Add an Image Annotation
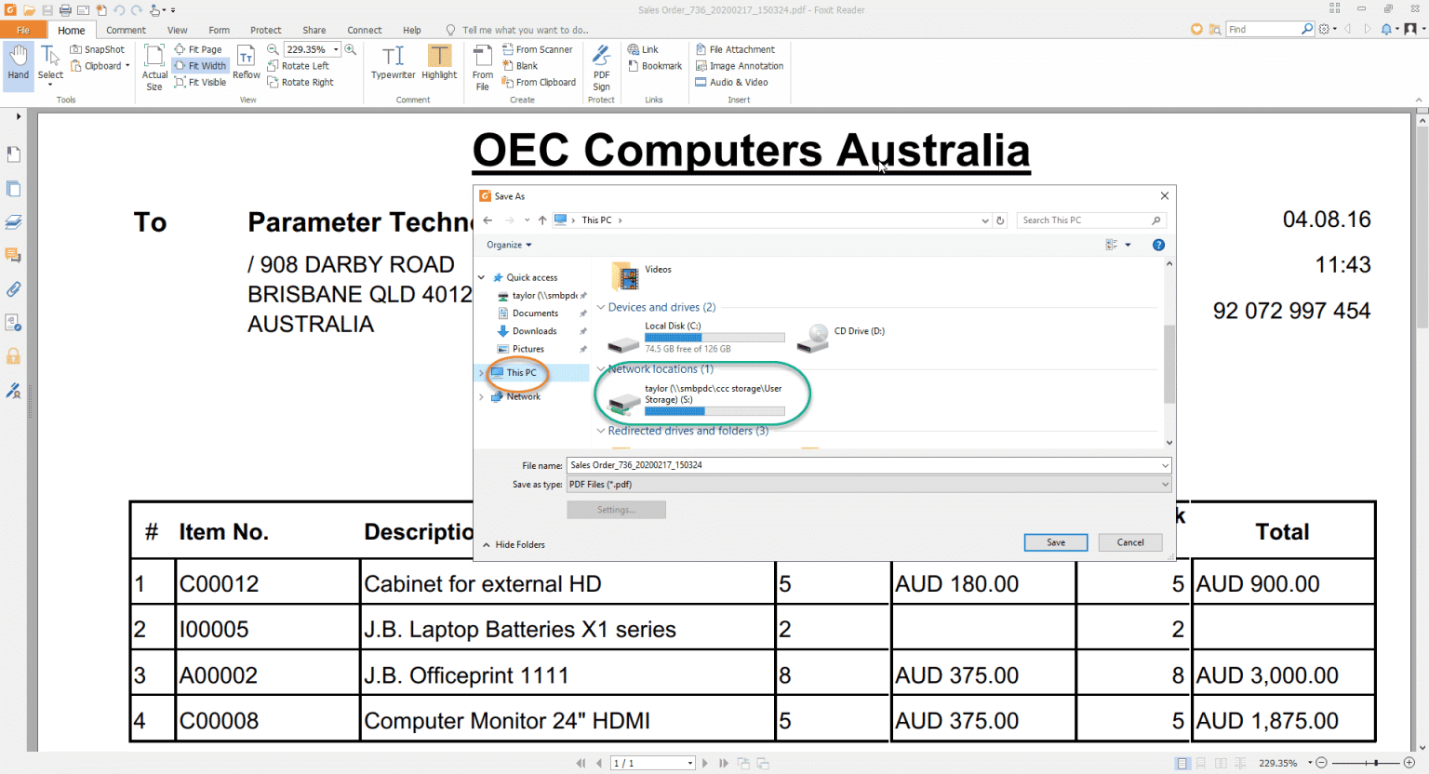 (x=740, y=66)
